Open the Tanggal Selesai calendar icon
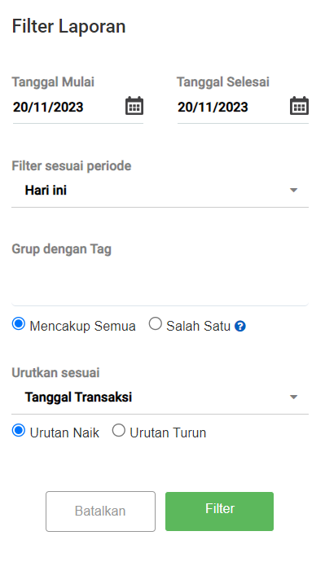 [299, 106]
